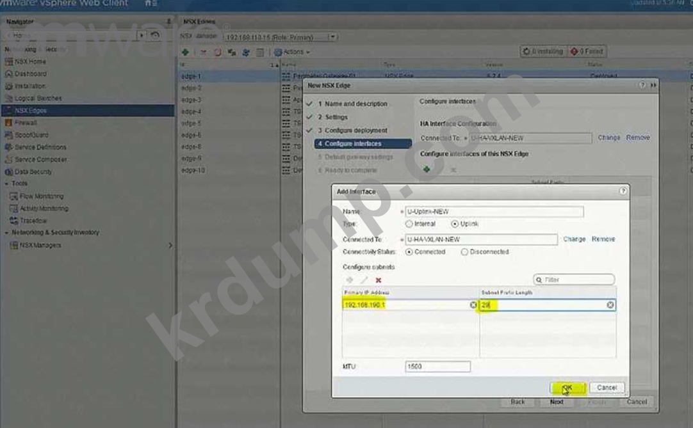Click the Primary IP Address cell
This screenshot has height=428, width=693.
click(410, 305)
